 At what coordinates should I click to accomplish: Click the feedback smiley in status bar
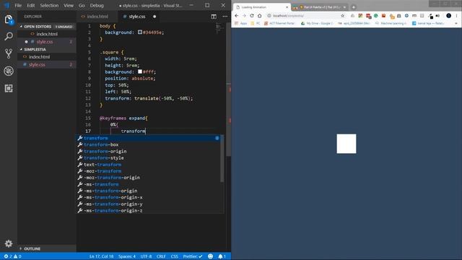tap(210, 256)
